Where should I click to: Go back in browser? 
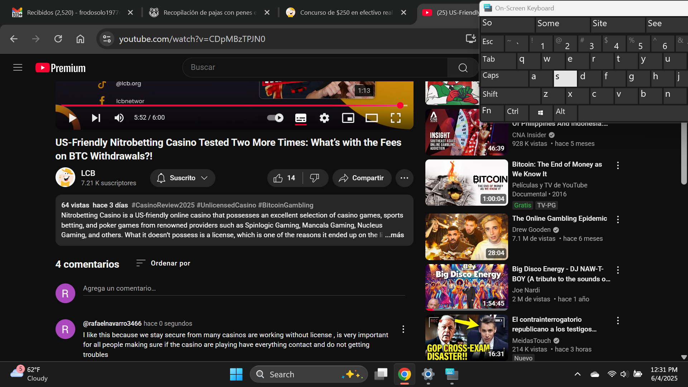(14, 39)
